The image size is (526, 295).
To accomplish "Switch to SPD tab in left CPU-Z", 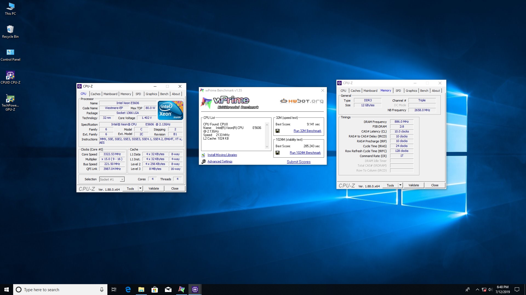I will 138,94.
